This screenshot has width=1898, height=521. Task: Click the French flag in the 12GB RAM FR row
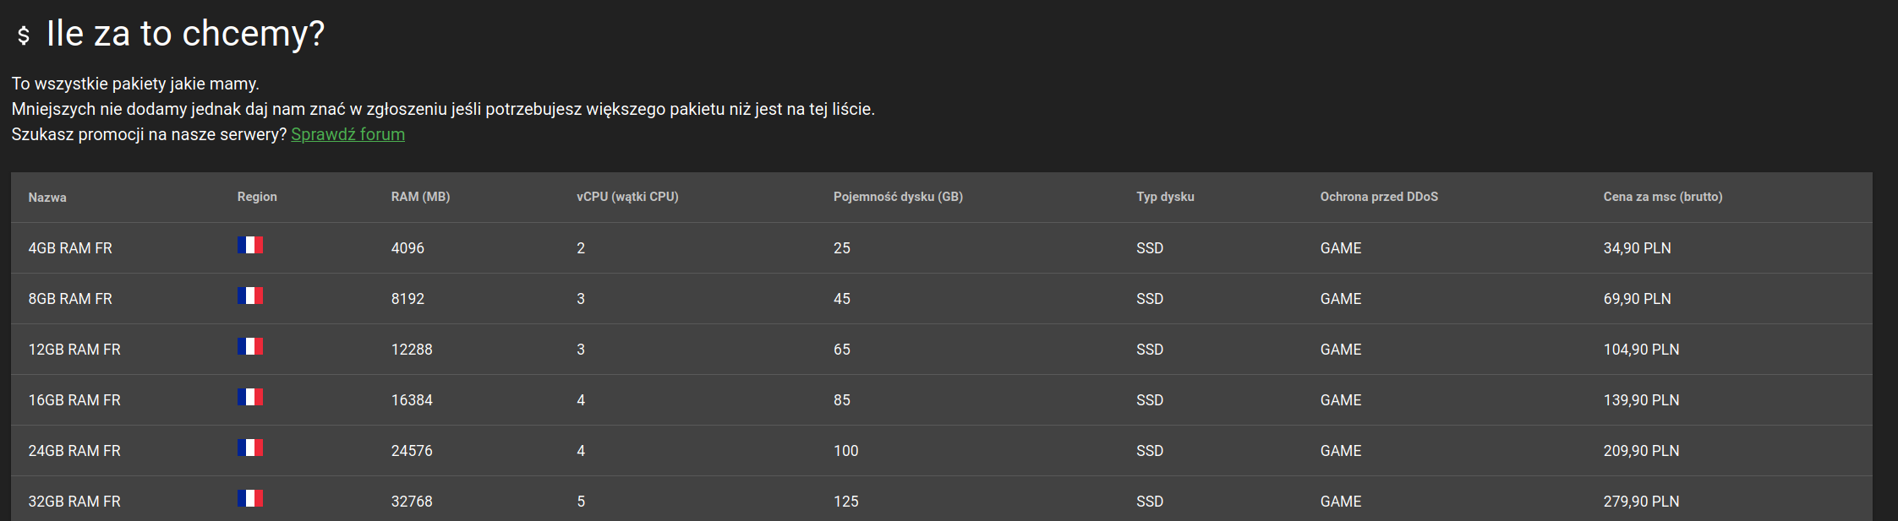point(250,346)
